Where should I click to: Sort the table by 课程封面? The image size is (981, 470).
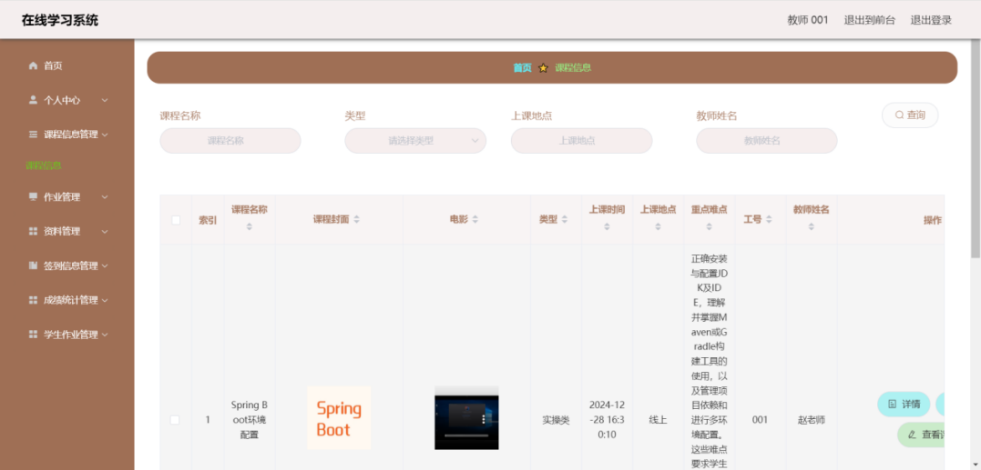[357, 219]
